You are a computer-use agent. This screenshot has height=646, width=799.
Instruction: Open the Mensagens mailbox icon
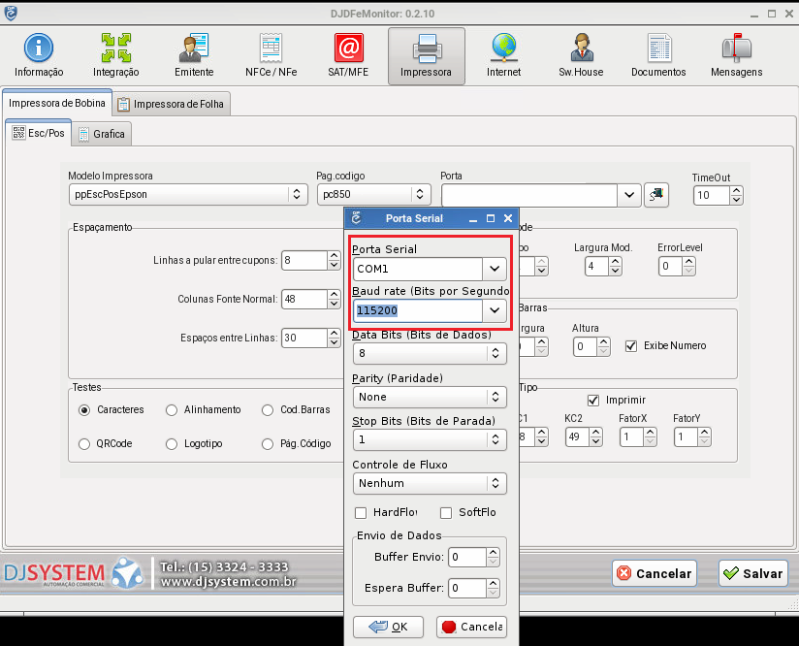[736, 55]
